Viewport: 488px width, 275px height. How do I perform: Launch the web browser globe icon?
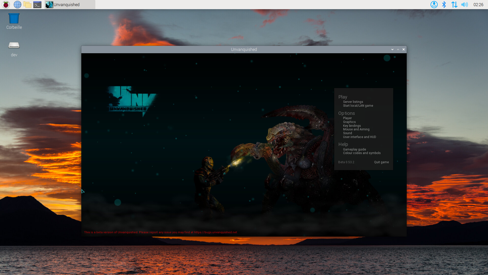tap(17, 5)
